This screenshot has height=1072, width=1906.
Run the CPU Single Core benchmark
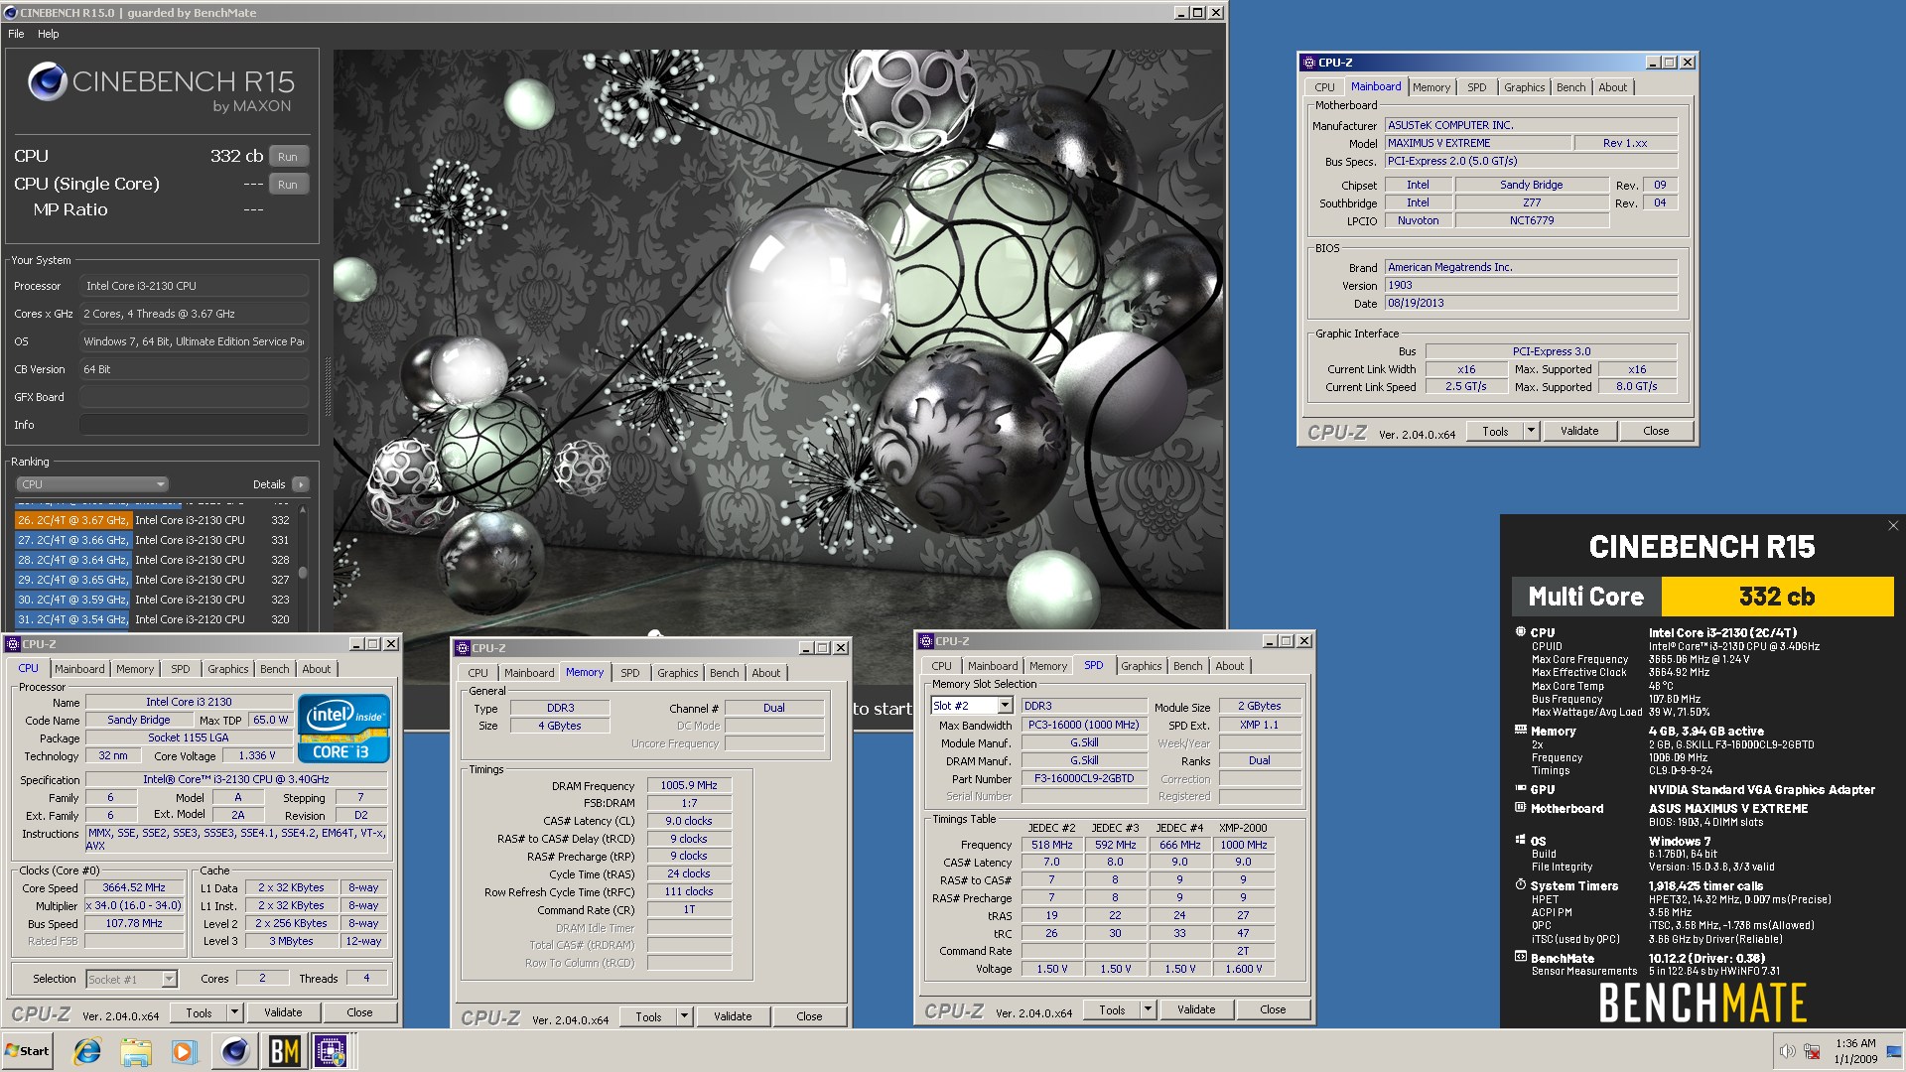pyautogui.click(x=288, y=185)
